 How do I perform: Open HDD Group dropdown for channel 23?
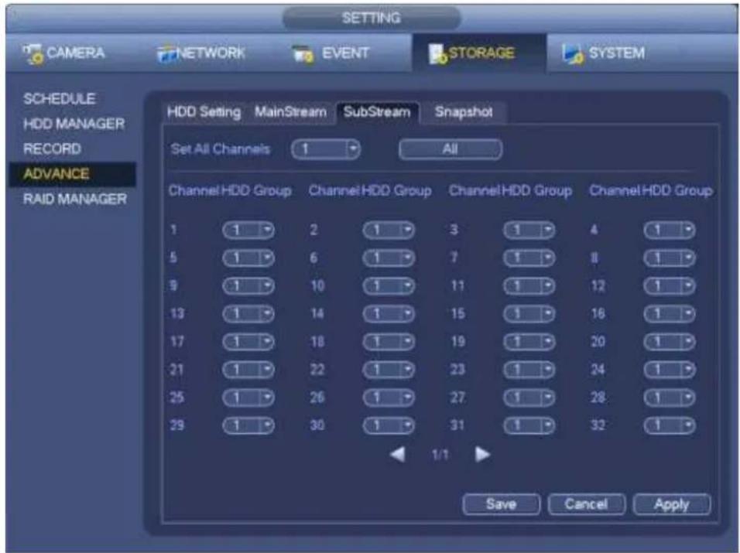(529, 370)
